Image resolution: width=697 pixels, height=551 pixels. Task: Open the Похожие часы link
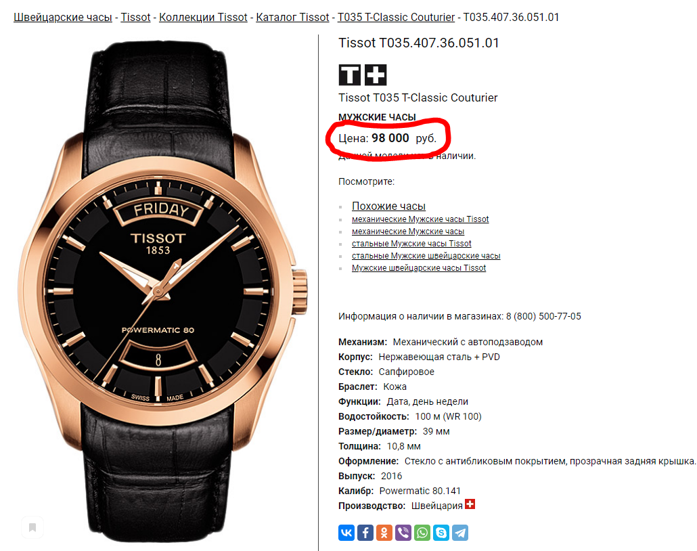(388, 206)
